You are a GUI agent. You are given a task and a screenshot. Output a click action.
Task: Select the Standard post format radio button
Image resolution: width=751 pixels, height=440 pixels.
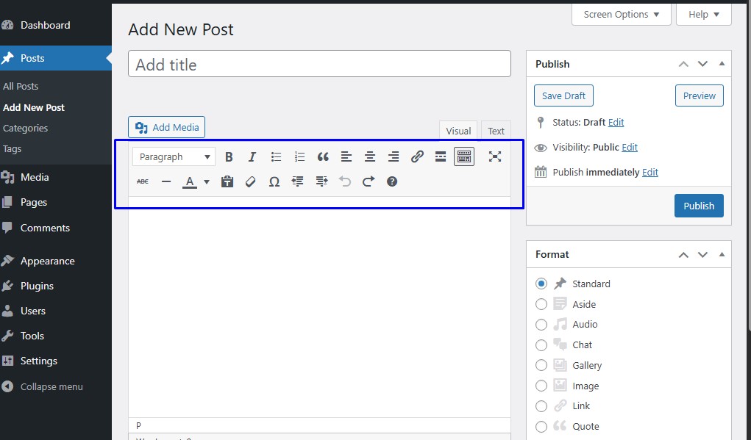click(x=541, y=284)
